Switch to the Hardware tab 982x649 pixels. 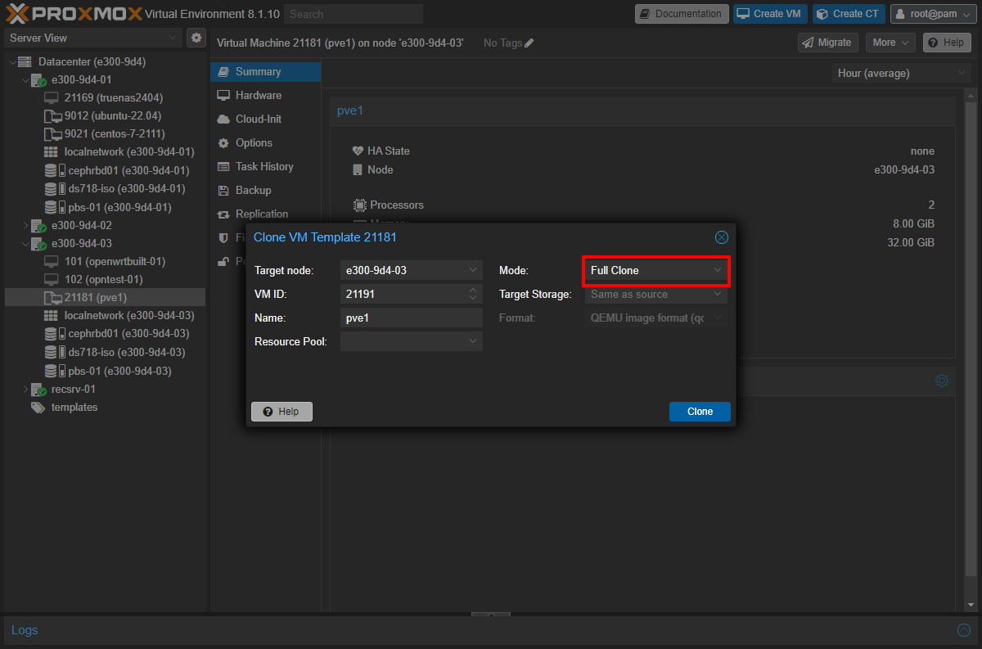pyautogui.click(x=265, y=95)
